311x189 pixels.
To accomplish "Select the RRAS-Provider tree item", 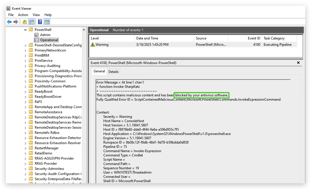I will [46, 163].
